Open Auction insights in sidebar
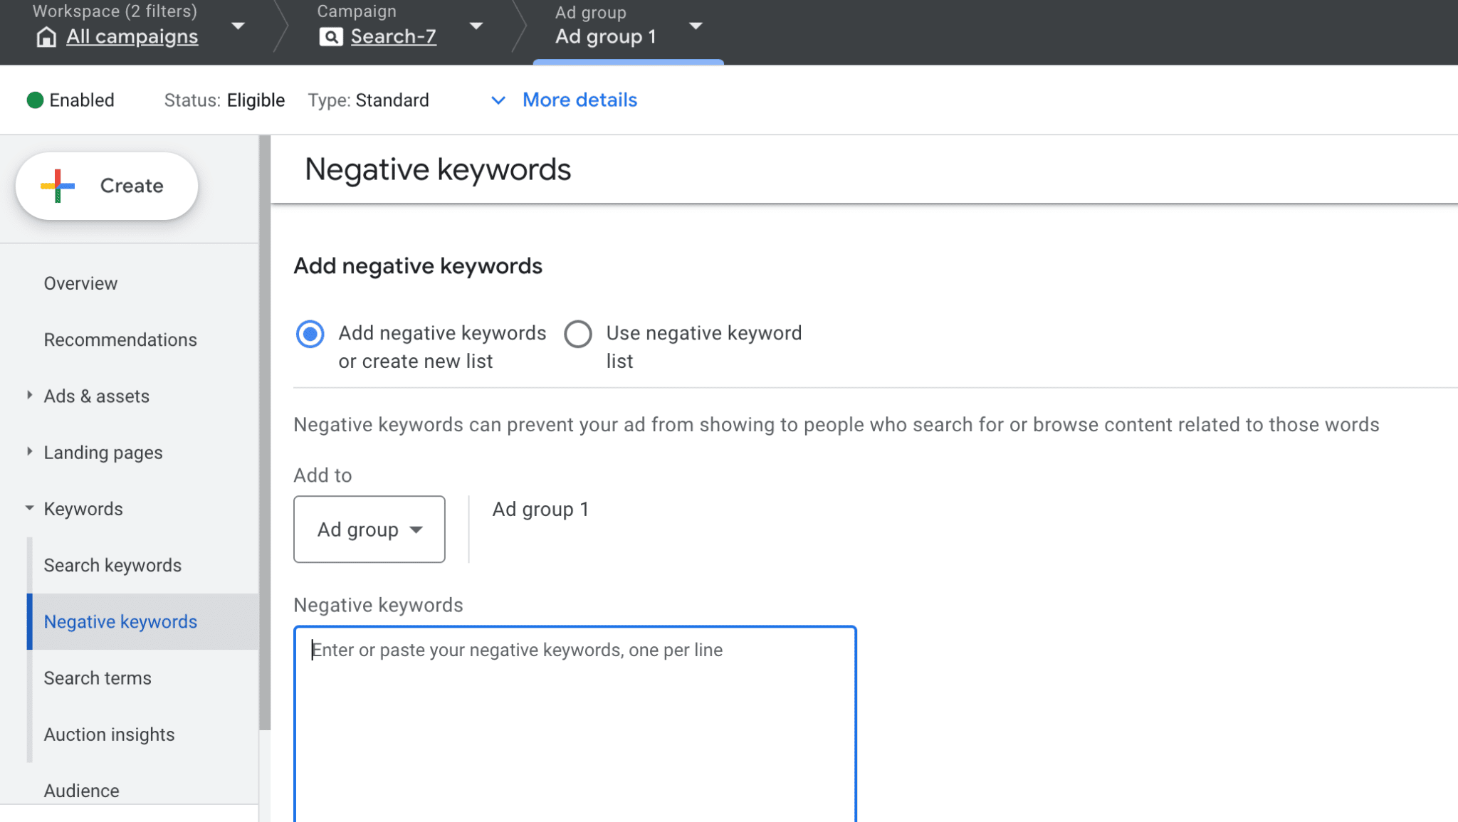The height and width of the screenshot is (822, 1458). pyautogui.click(x=109, y=734)
